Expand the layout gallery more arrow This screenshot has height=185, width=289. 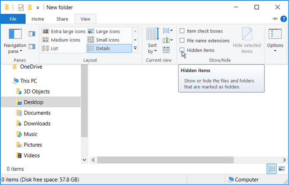click(x=135, y=48)
